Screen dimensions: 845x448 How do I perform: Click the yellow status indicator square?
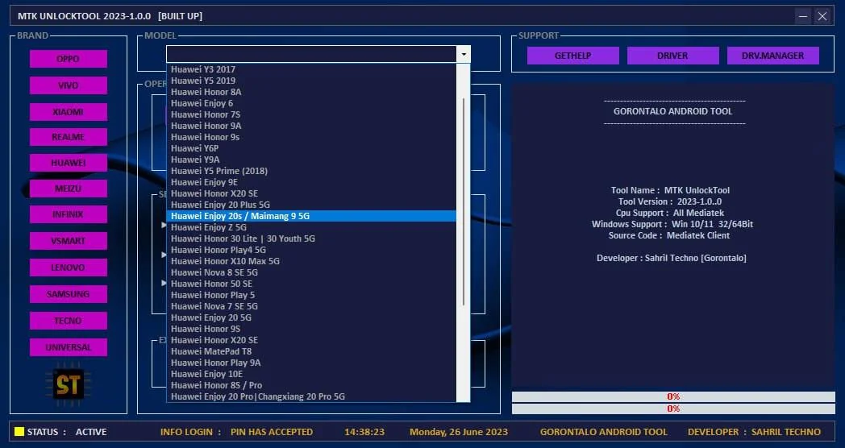19,431
